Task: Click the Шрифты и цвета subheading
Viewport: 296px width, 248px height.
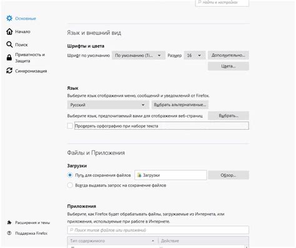Action: click(86, 46)
